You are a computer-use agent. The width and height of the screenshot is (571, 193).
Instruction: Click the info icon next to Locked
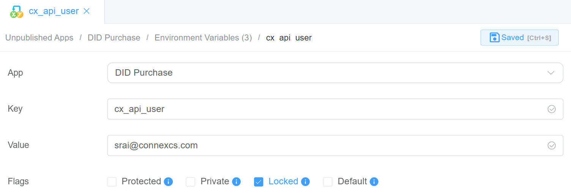point(305,182)
